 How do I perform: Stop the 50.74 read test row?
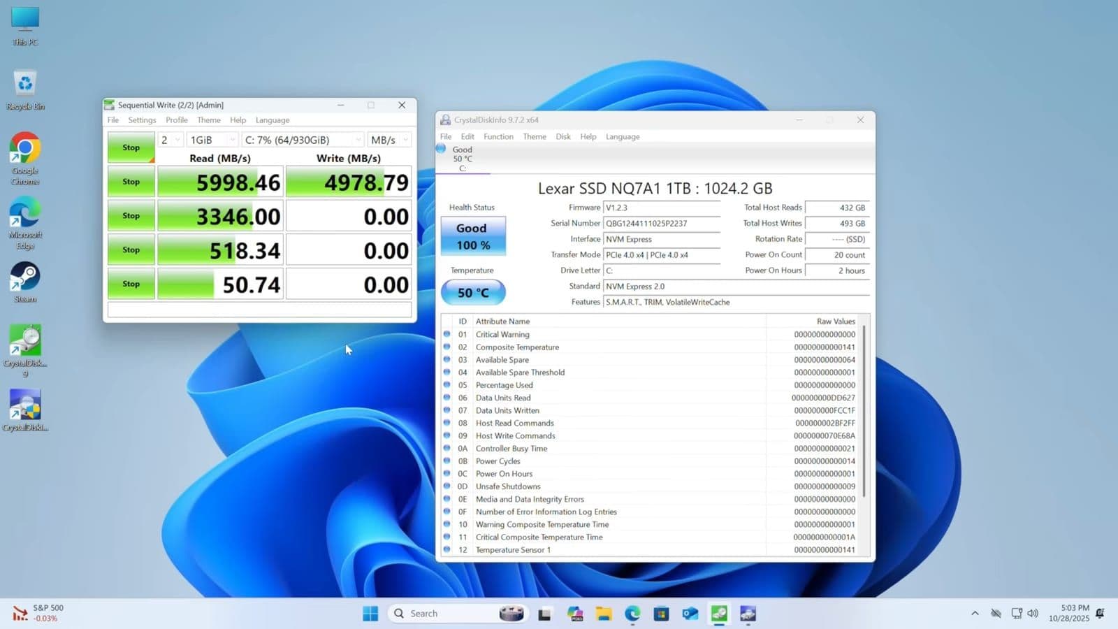(x=131, y=284)
